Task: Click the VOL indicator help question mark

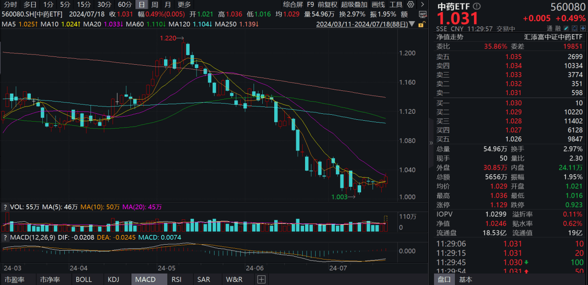Action: (6, 207)
